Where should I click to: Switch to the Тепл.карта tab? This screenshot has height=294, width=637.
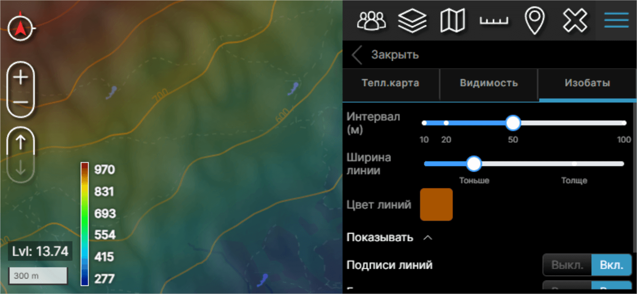[x=391, y=83]
